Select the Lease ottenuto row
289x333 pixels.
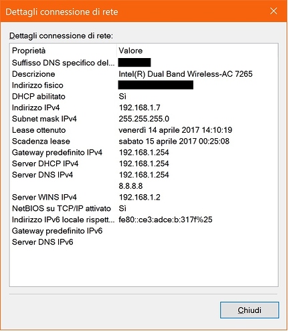tap(144, 130)
